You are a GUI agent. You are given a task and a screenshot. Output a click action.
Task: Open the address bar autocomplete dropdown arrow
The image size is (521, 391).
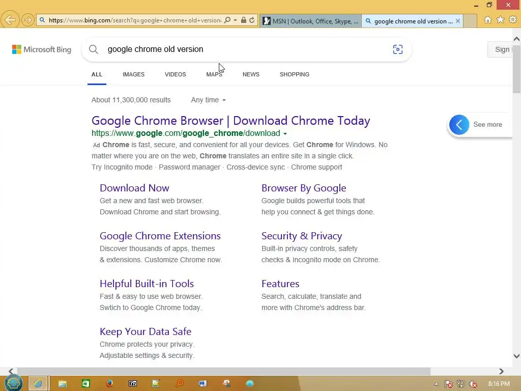click(x=235, y=20)
